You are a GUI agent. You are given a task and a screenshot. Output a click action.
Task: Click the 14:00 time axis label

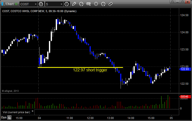click(x=131, y=118)
